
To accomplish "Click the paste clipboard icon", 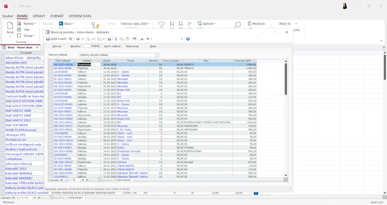I will [127, 39].
